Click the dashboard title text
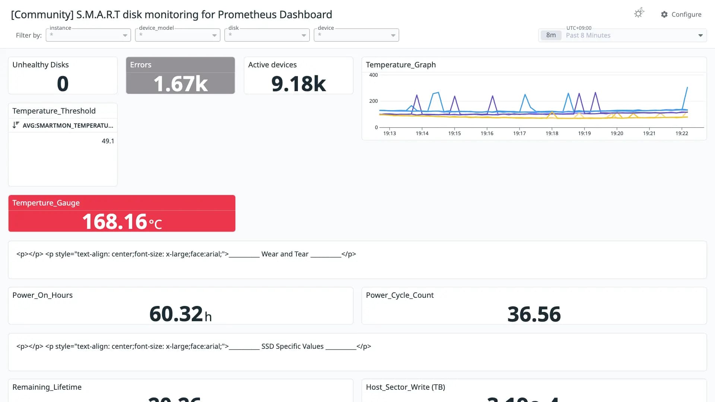 171,15
